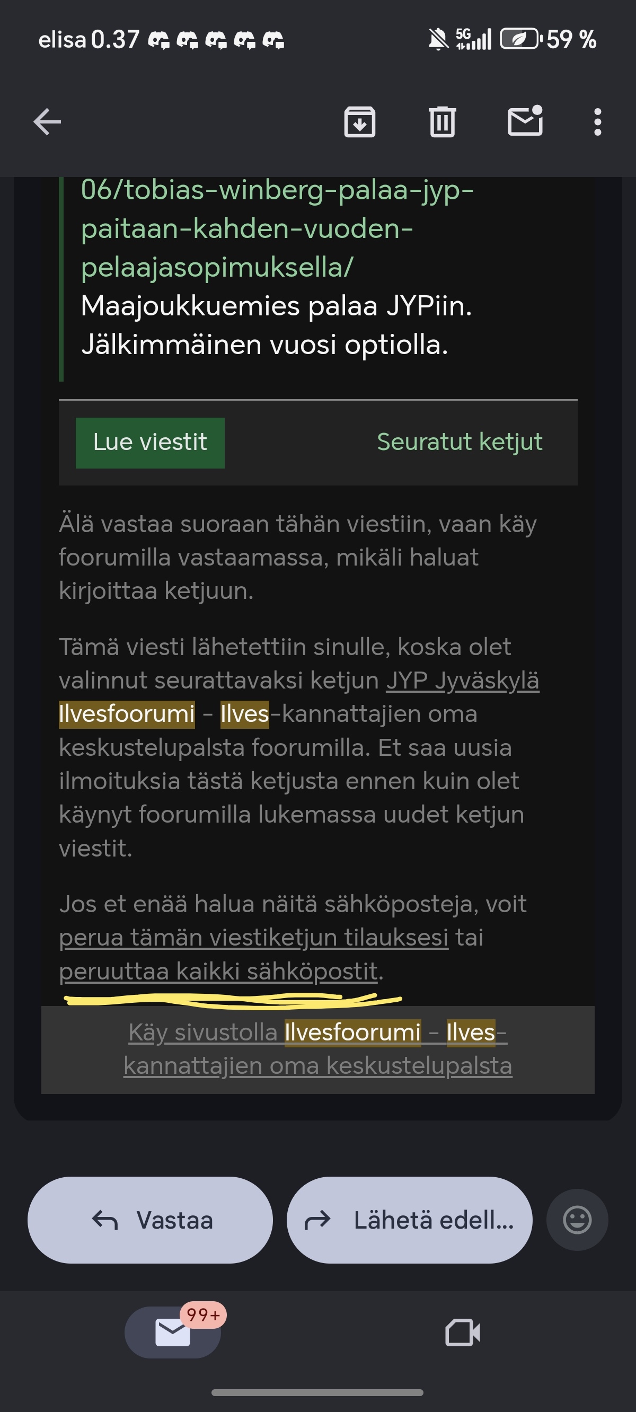This screenshot has height=1412, width=636.
Task: Open the Mail tab with 99+ badge
Action: [x=173, y=1332]
